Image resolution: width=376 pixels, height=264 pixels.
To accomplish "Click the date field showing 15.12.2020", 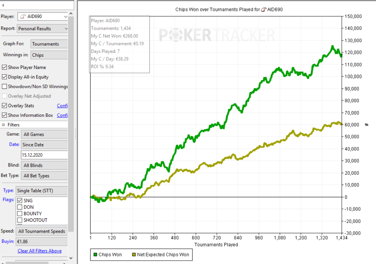I will pos(44,155).
